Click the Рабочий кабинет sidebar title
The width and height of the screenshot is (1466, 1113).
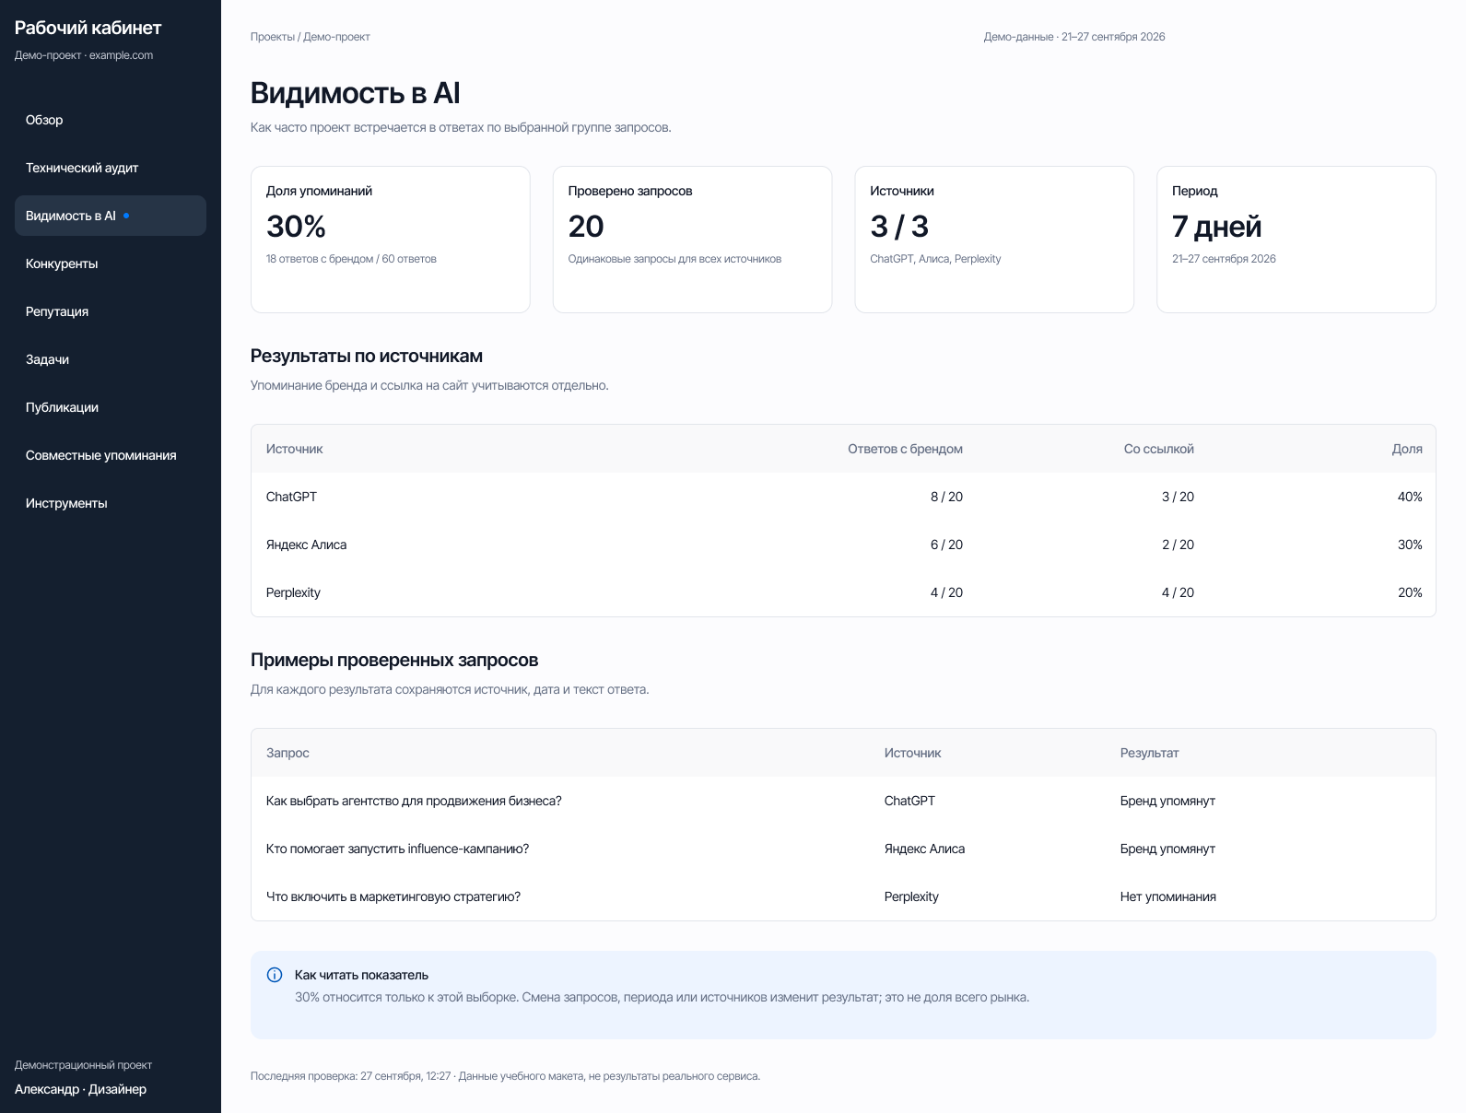(88, 28)
